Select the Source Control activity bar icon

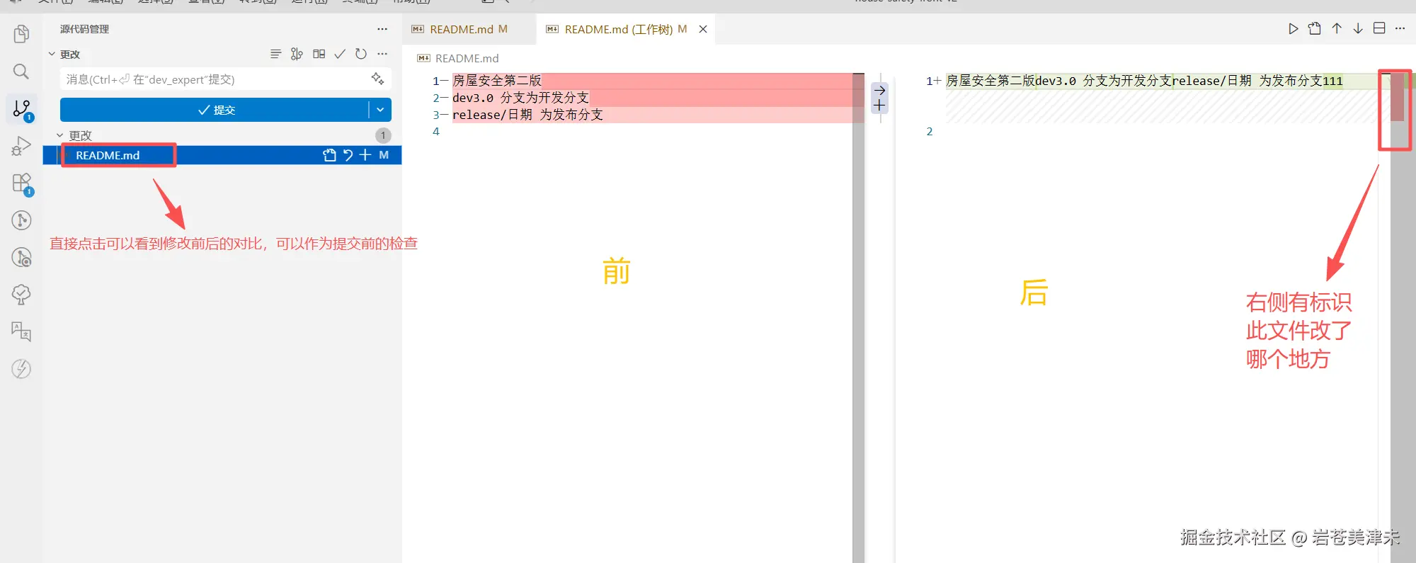[21, 109]
